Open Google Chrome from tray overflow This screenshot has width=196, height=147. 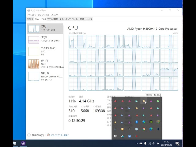[x=144, y=129]
